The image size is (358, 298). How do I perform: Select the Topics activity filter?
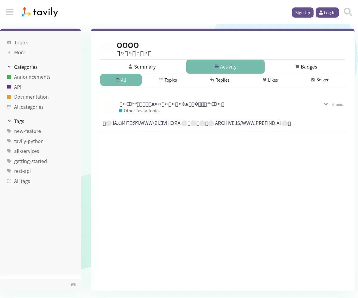pyautogui.click(x=168, y=80)
